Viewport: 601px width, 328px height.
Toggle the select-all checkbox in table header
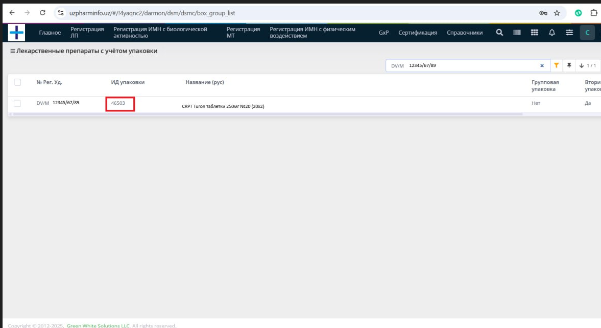(x=17, y=82)
